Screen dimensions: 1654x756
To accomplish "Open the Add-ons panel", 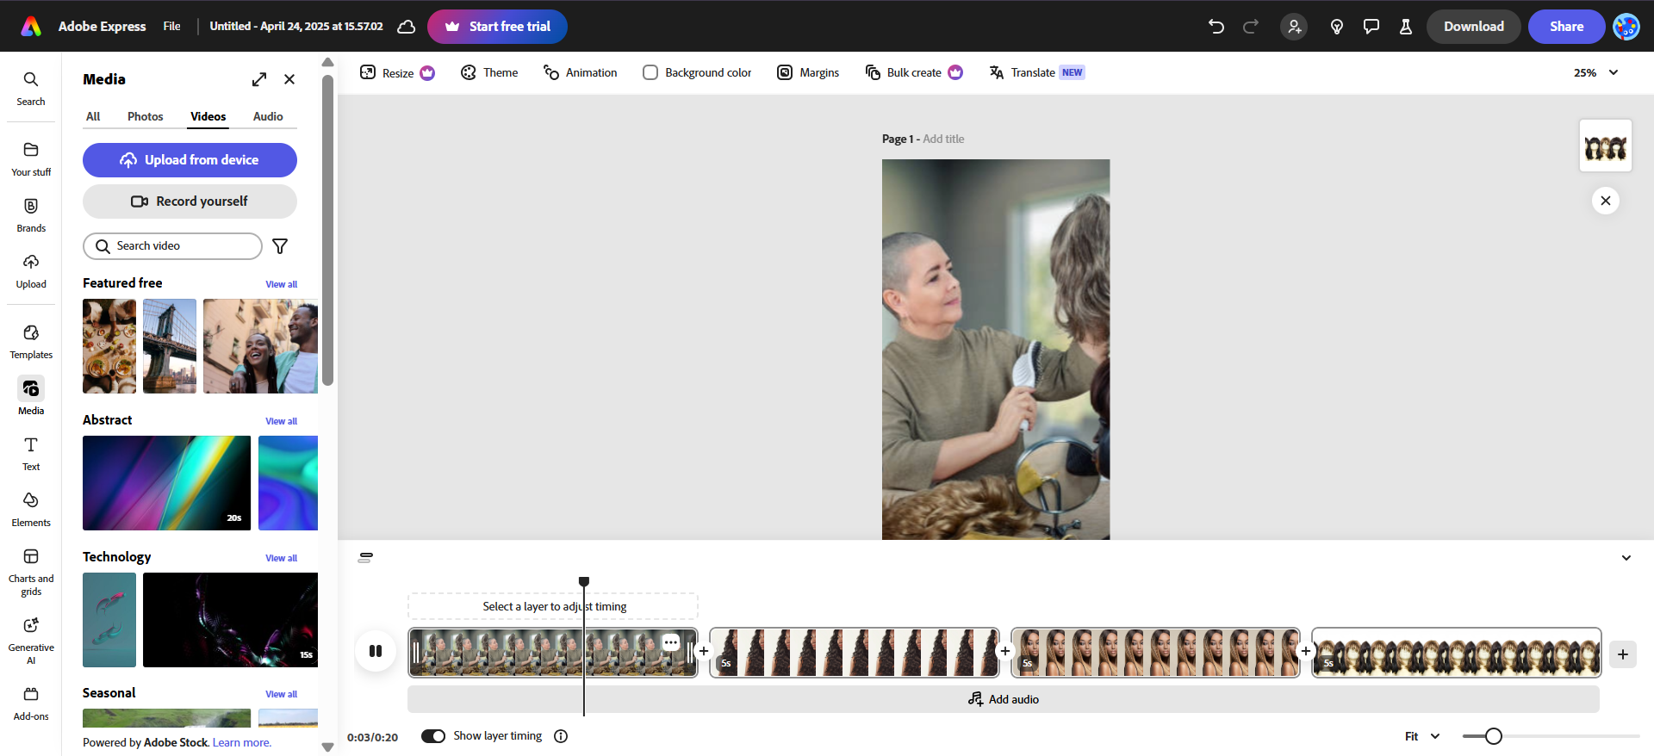I will click(x=31, y=703).
